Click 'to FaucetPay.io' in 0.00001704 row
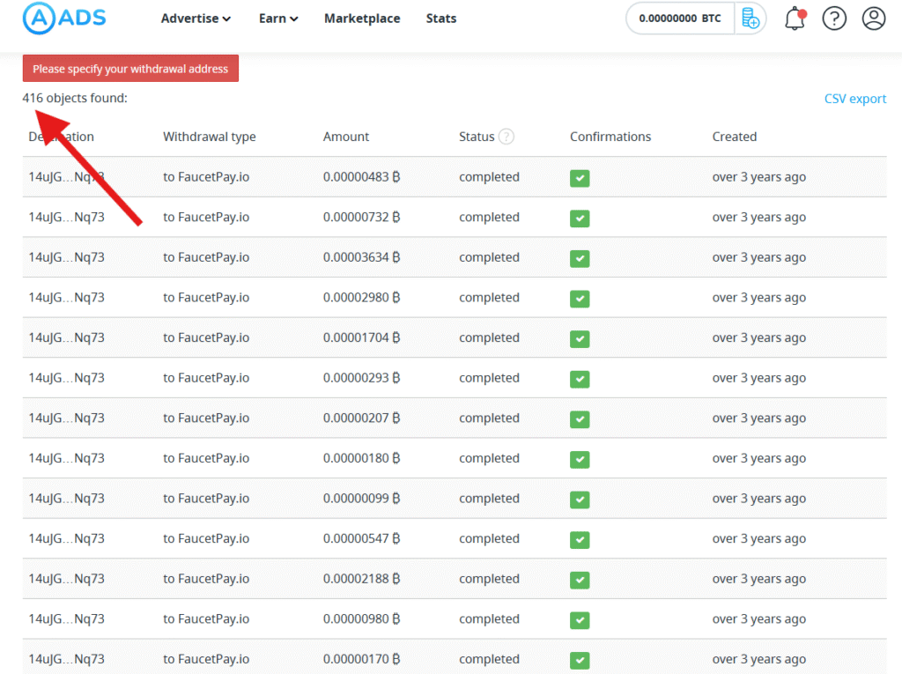This screenshot has width=902, height=674. (x=206, y=337)
